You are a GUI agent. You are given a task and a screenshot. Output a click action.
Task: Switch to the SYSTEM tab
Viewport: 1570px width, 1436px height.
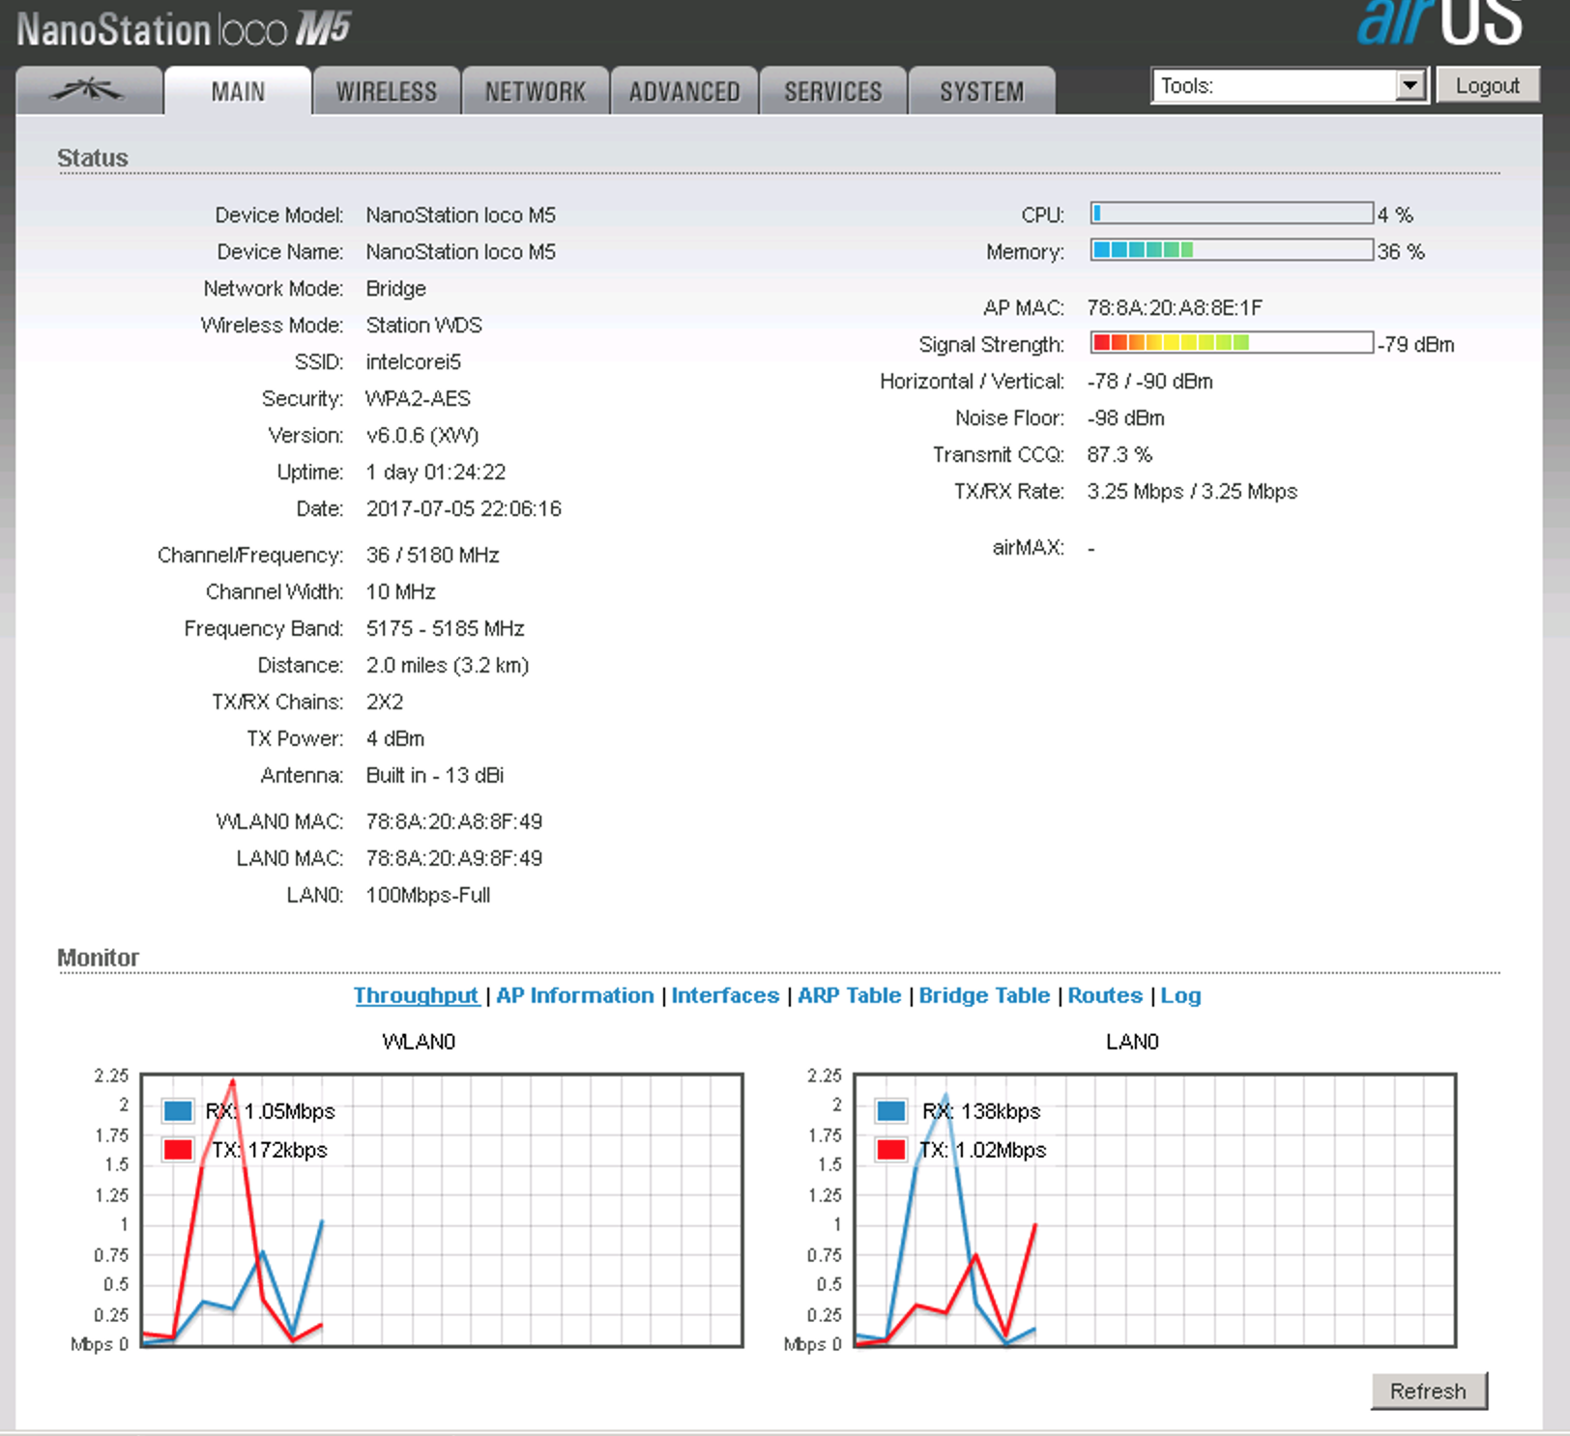pos(981,92)
